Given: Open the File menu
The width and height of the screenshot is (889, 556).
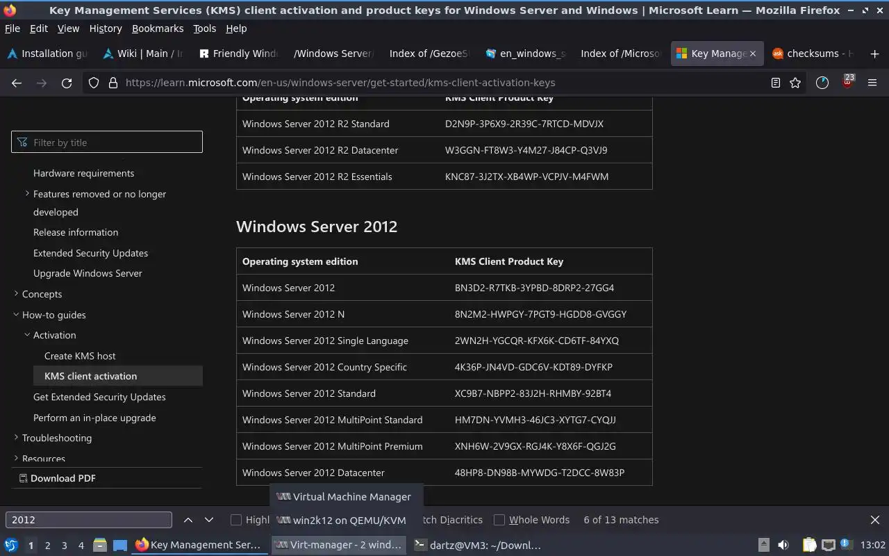Looking at the screenshot, I should click(13, 28).
